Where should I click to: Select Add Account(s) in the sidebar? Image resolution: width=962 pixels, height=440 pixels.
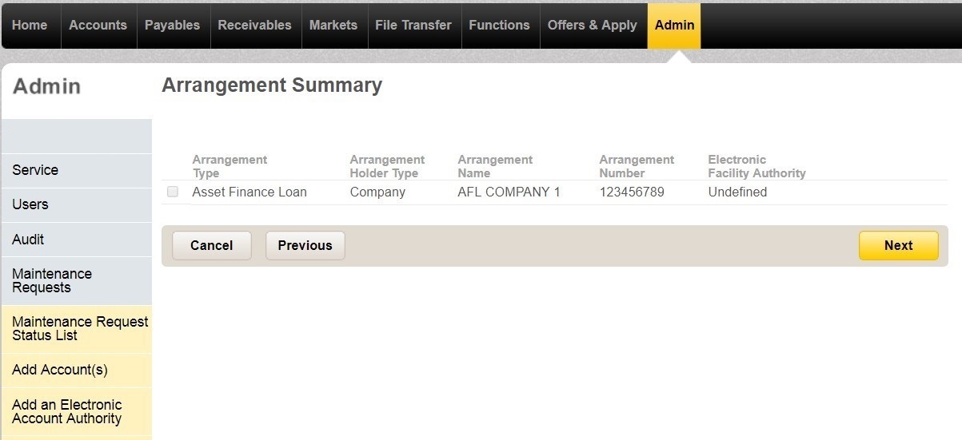(76, 371)
